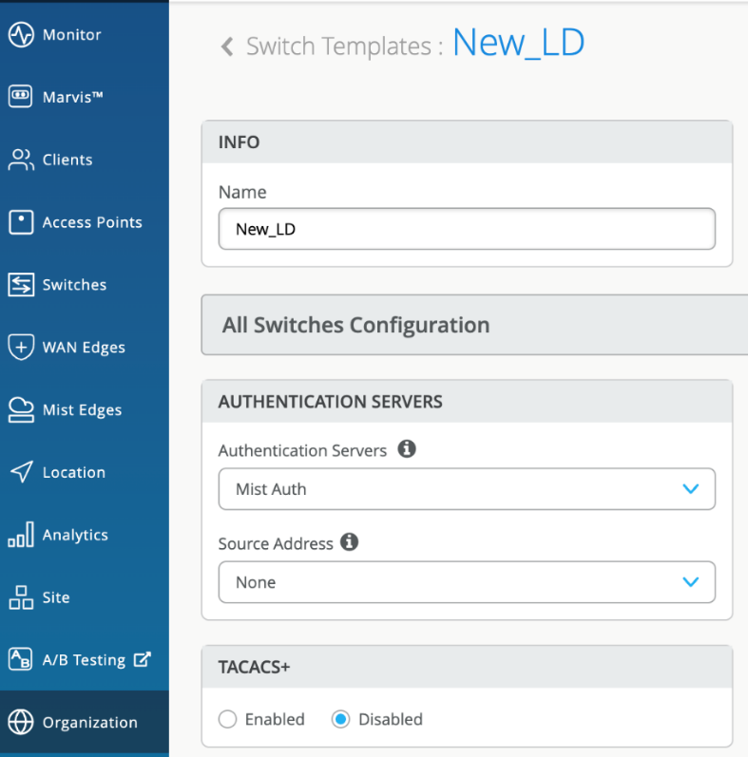The height and width of the screenshot is (757, 748).
Task: Show info for Source Address
Action: click(350, 542)
